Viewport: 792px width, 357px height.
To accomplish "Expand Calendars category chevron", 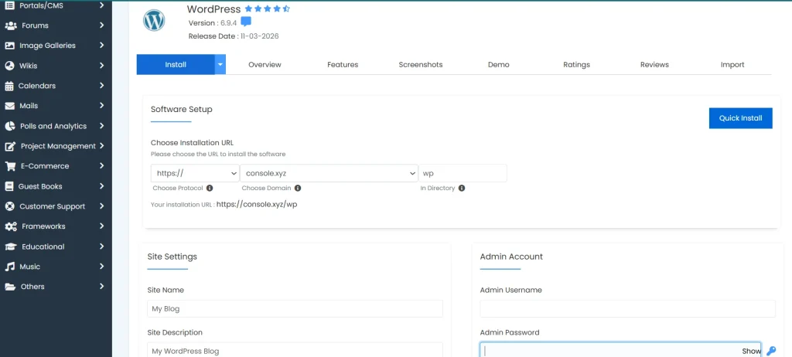I will click(102, 86).
